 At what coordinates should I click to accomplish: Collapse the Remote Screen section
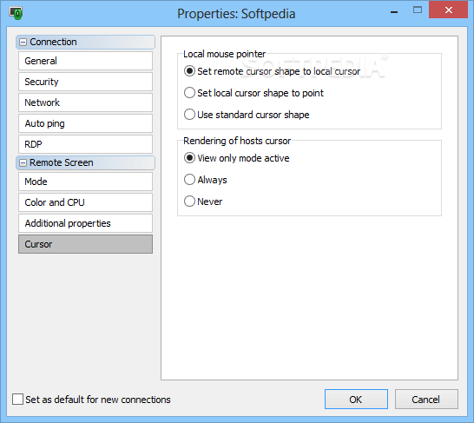(x=23, y=163)
